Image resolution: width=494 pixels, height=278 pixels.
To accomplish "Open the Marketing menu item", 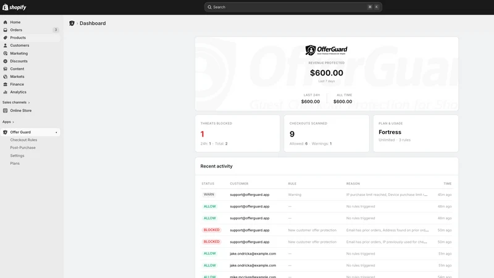I will coord(30,53).
